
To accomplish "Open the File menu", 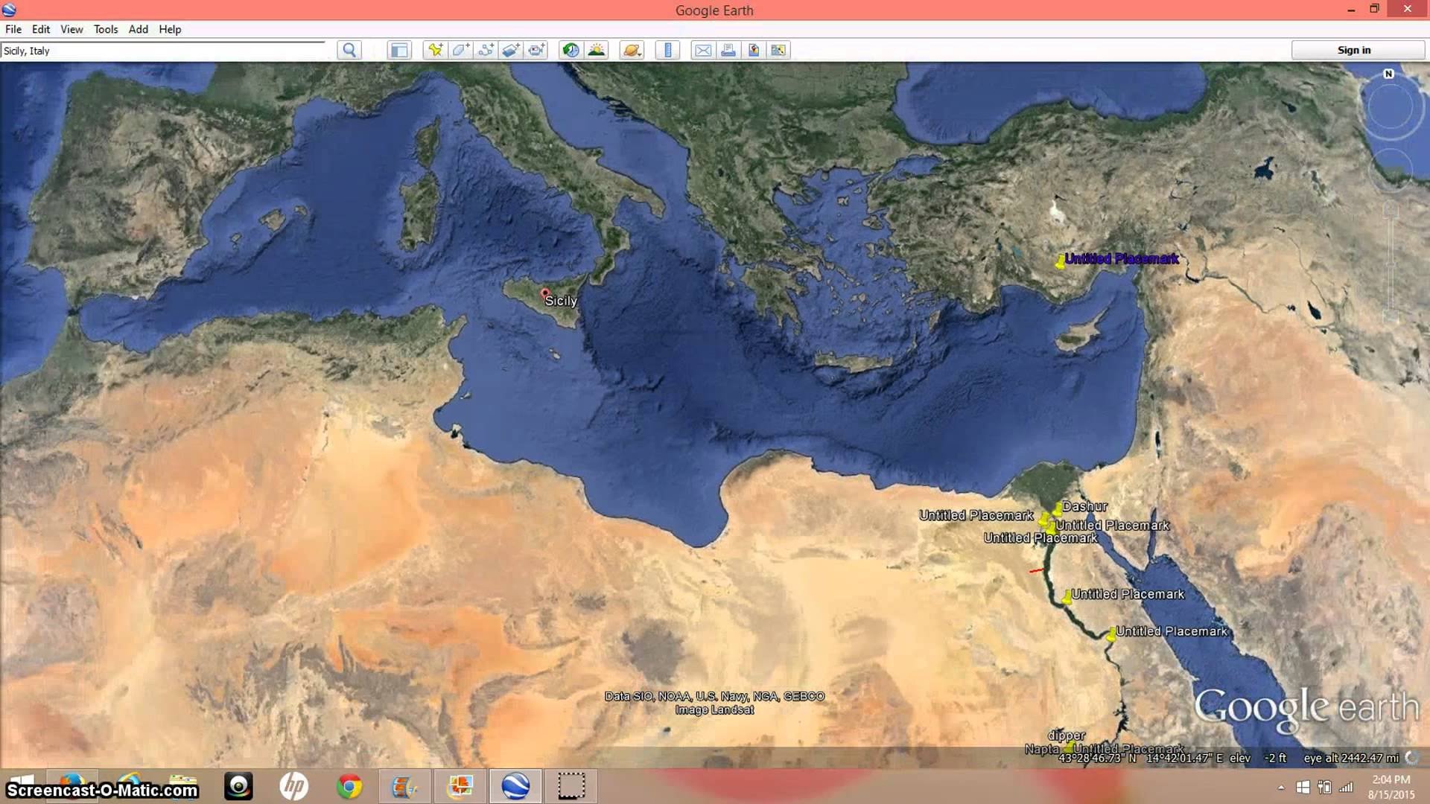I will point(13,29).
